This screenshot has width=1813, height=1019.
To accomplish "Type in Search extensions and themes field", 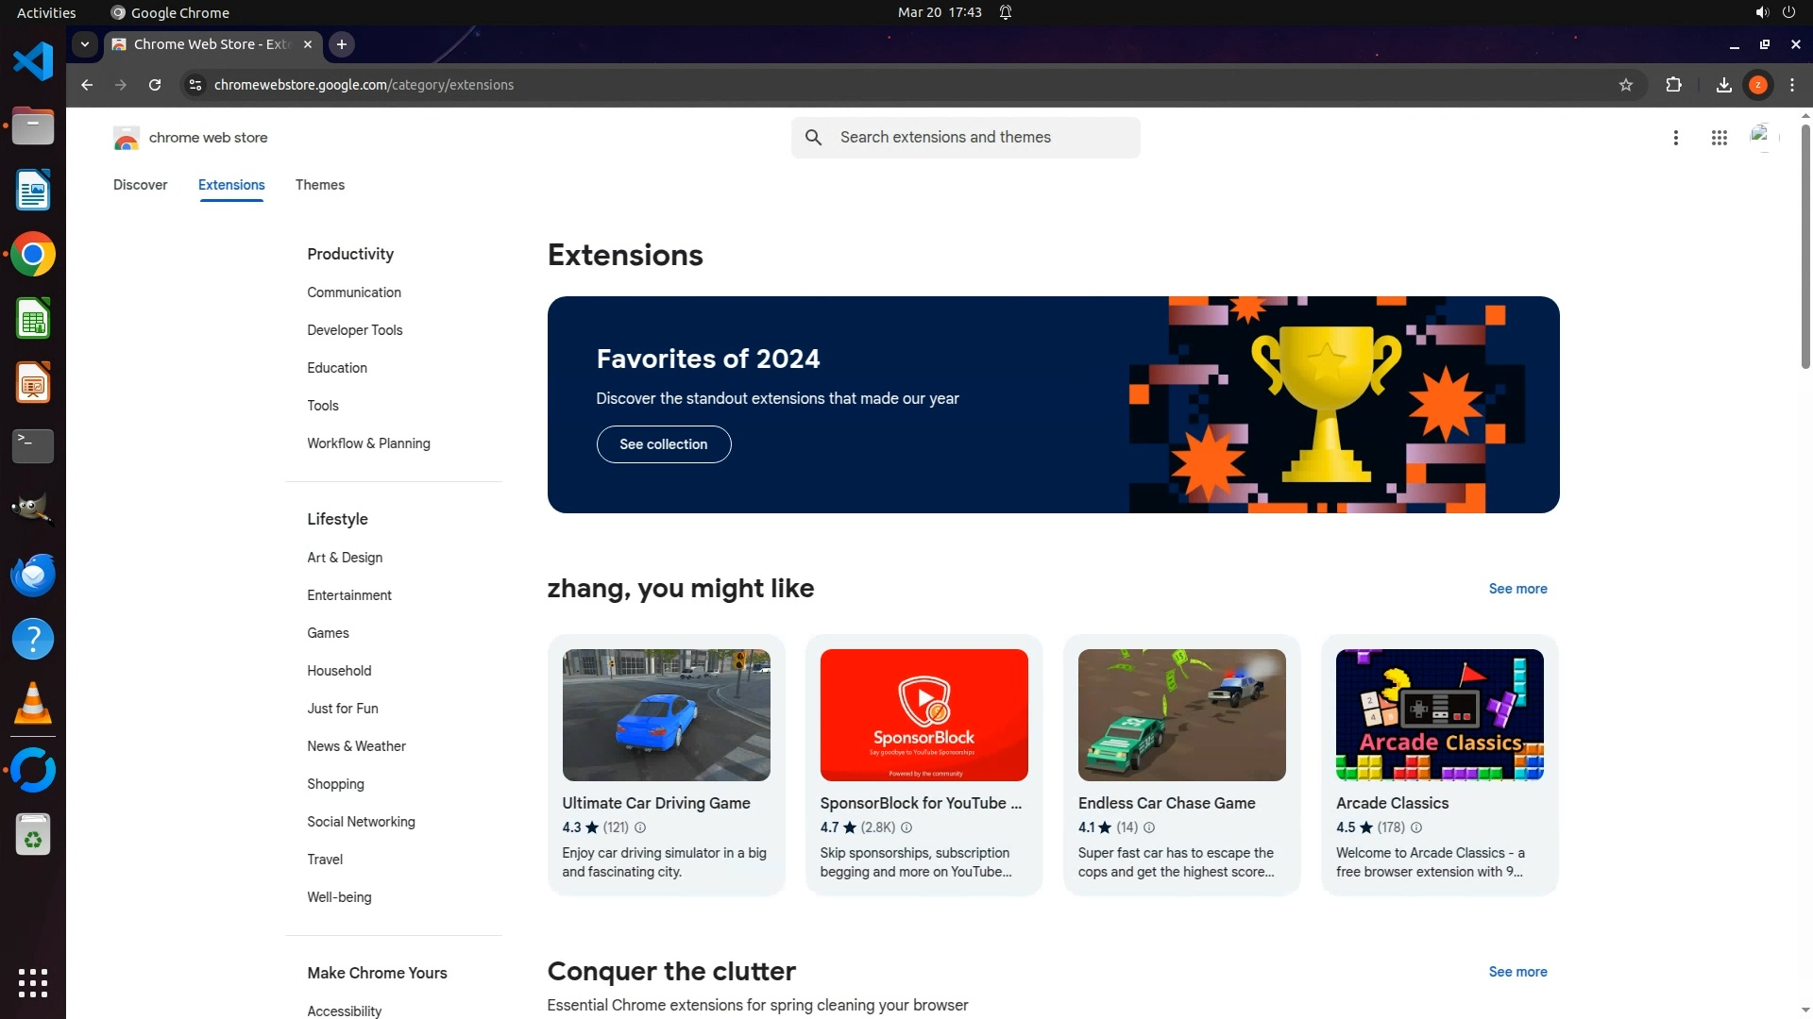I will 982,138.
